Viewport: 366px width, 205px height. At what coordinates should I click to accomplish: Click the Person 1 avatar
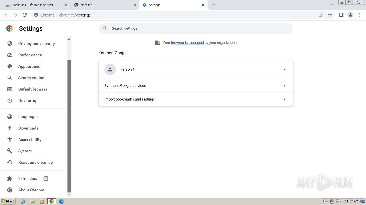pos(110,69)
